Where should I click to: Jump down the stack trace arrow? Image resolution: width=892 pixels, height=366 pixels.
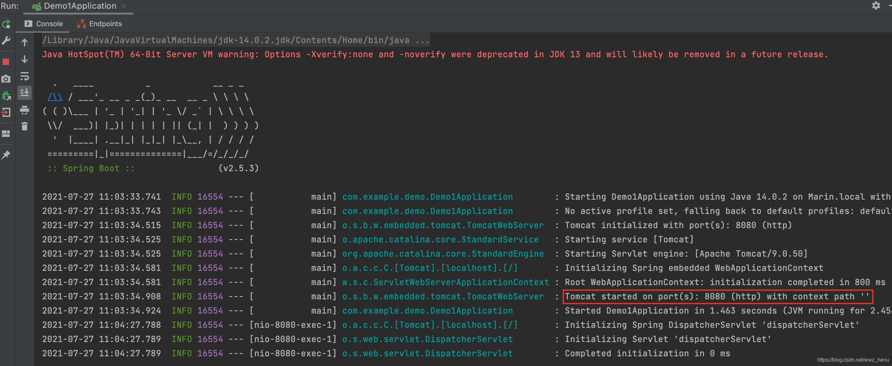coord(25,59)
